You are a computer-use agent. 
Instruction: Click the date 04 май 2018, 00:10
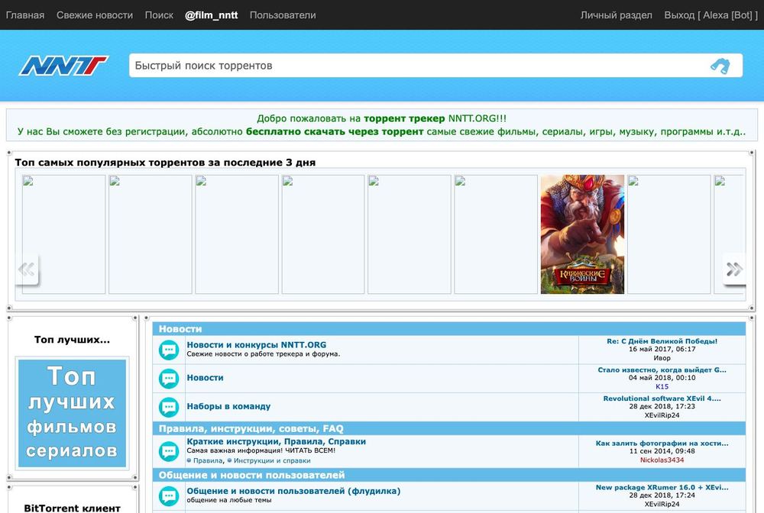[662, 378]
